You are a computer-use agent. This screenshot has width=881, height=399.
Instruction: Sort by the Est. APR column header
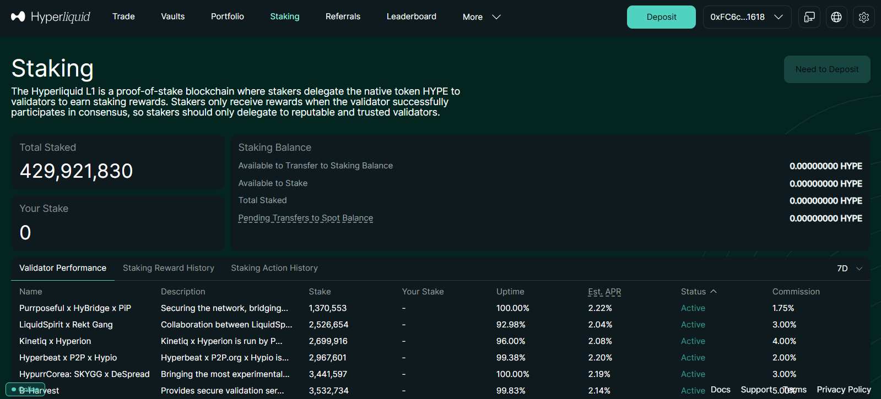coord(604,292)
